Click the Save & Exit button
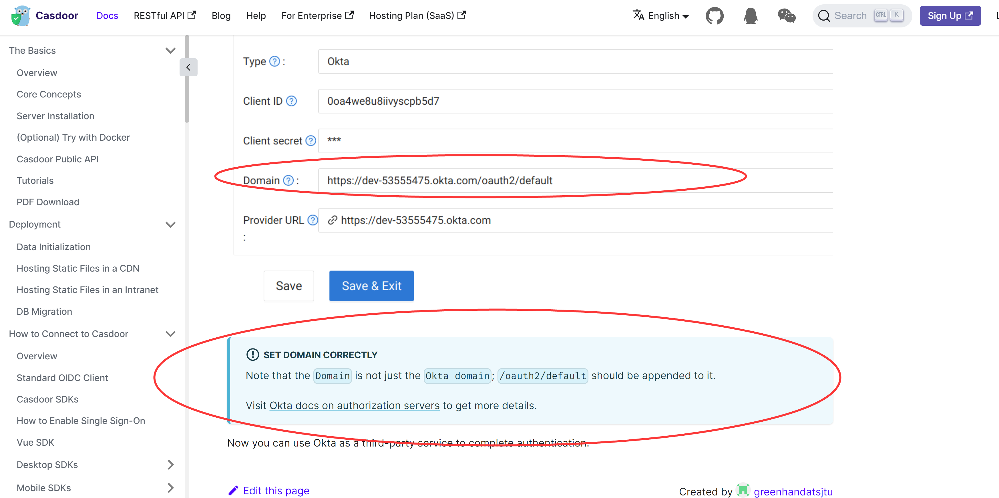 coord(371,286)
